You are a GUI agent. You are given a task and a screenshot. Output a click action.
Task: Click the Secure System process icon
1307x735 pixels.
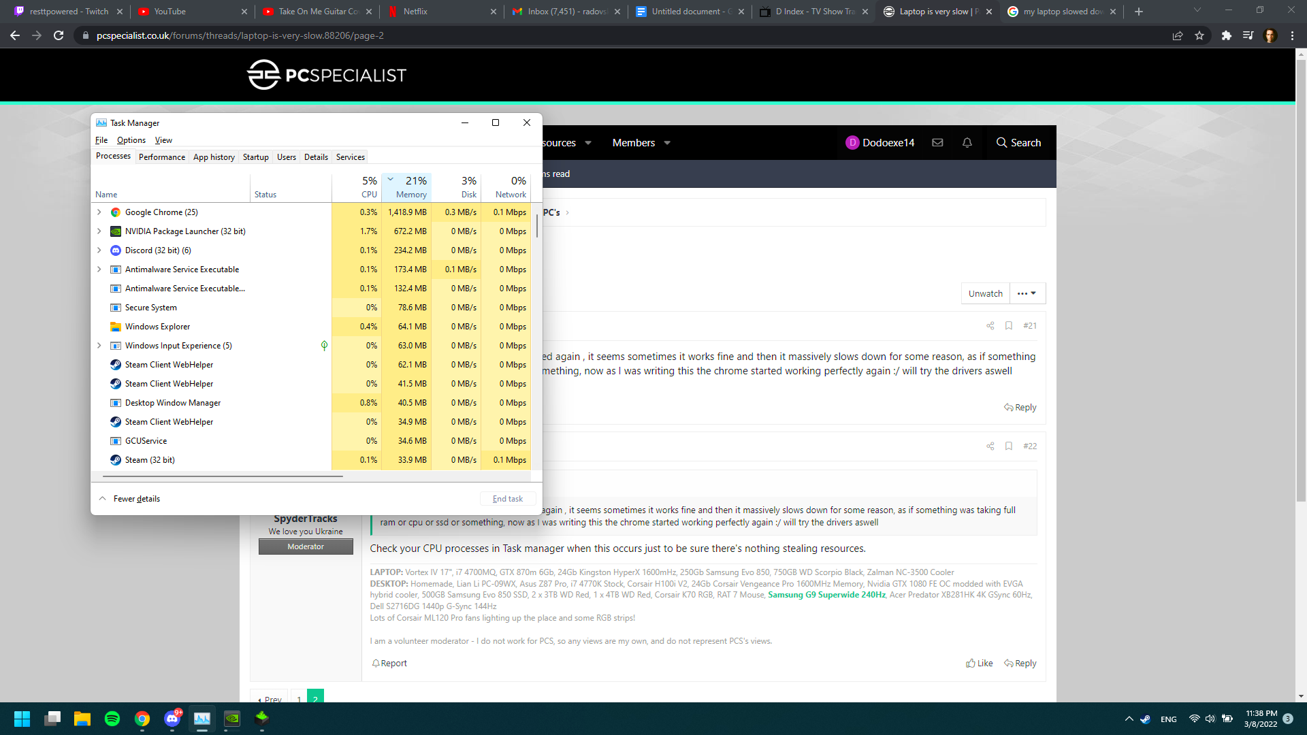pyautogui.click(x=116, y=308)
